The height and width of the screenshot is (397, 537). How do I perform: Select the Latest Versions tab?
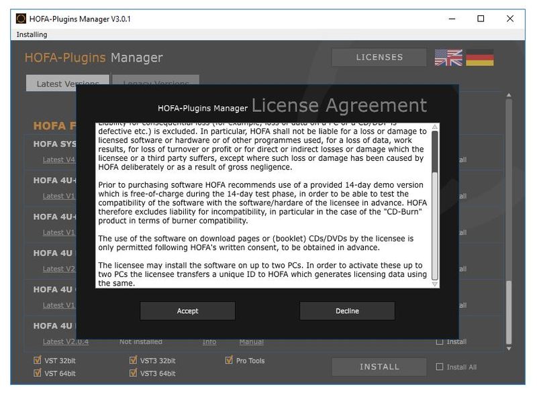[68, 83]
